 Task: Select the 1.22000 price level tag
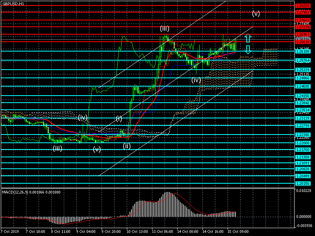(x=303, y=143)
